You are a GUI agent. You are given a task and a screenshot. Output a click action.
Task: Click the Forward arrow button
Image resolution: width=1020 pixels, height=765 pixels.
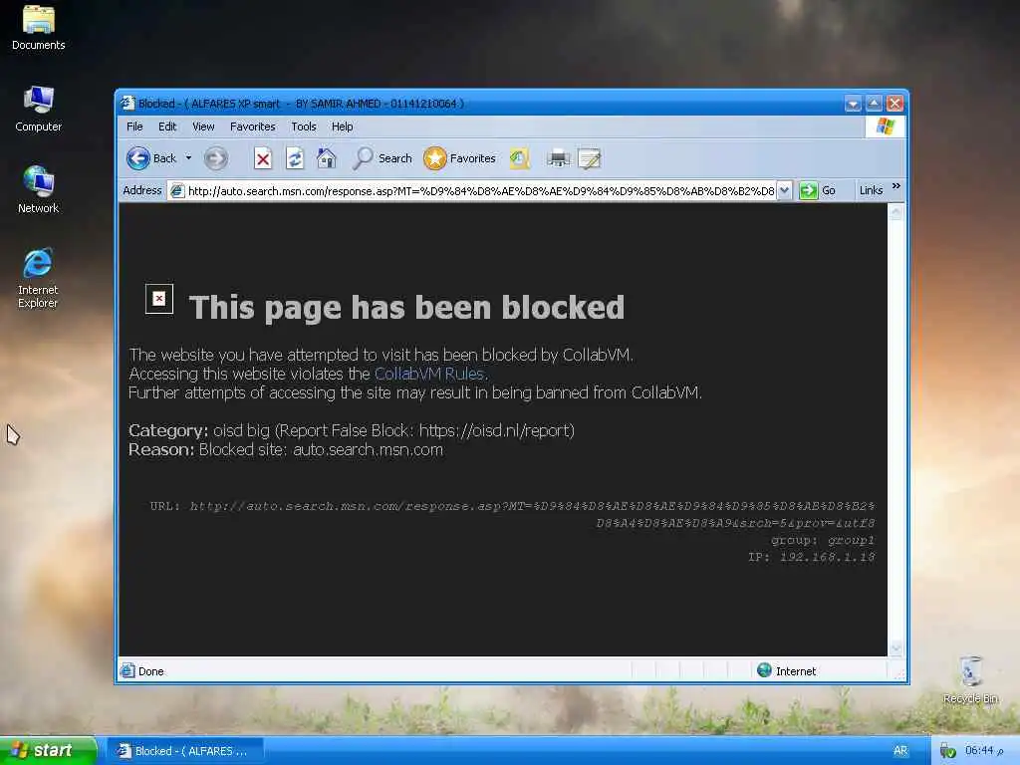(x=216, y=158)
